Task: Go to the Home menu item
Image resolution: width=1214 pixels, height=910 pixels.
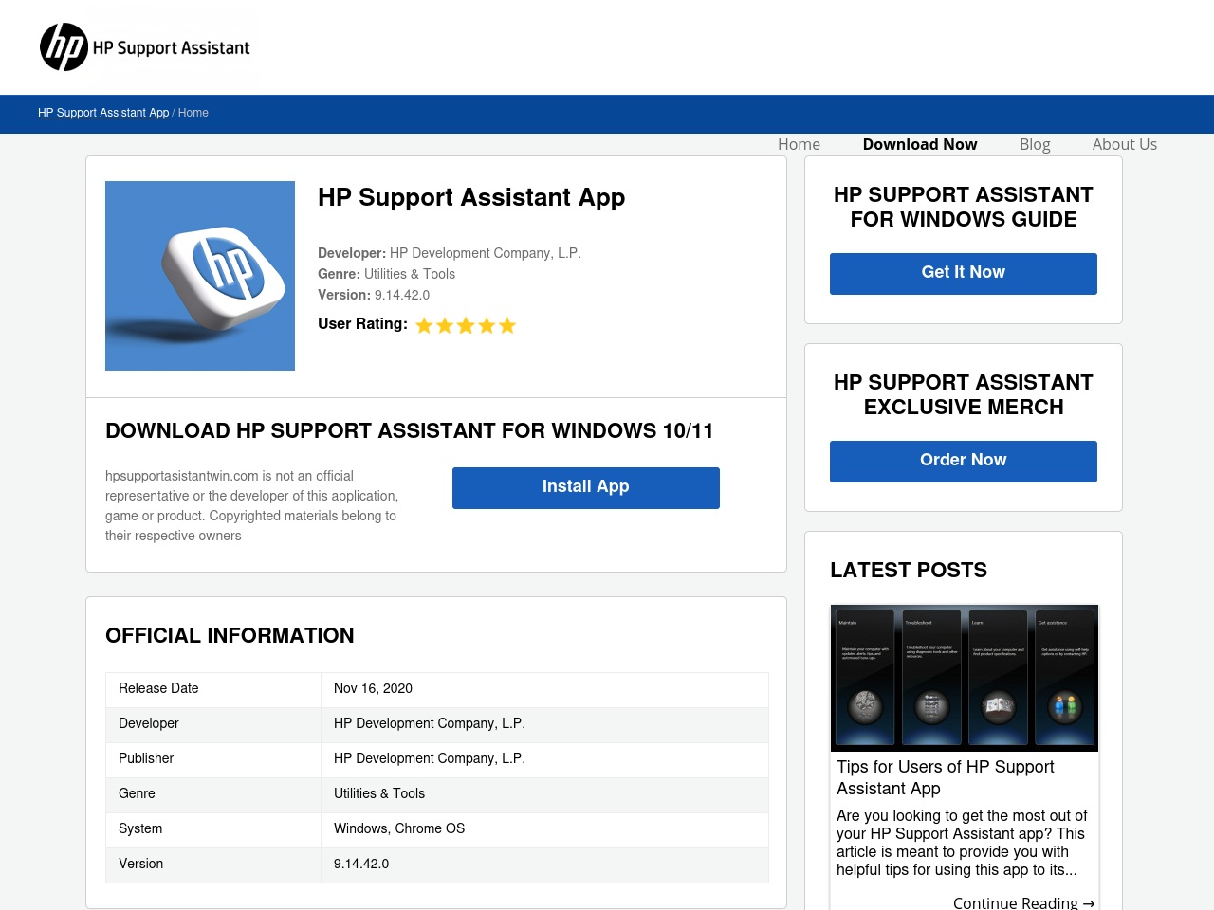Action: 799,144
